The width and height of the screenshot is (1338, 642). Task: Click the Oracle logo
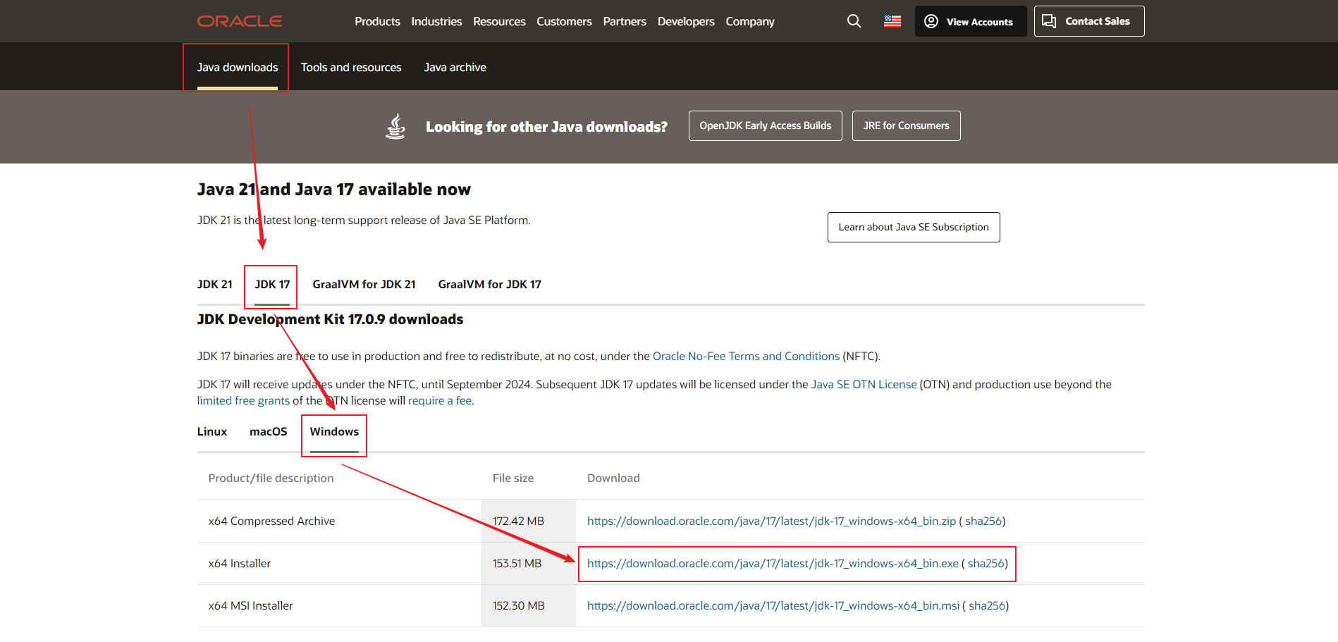pyautogui.click(x=240, y=21)
